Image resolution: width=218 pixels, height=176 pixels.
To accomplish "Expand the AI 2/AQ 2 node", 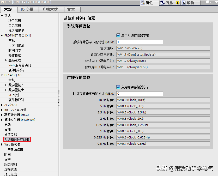I will tap(2, 105).
